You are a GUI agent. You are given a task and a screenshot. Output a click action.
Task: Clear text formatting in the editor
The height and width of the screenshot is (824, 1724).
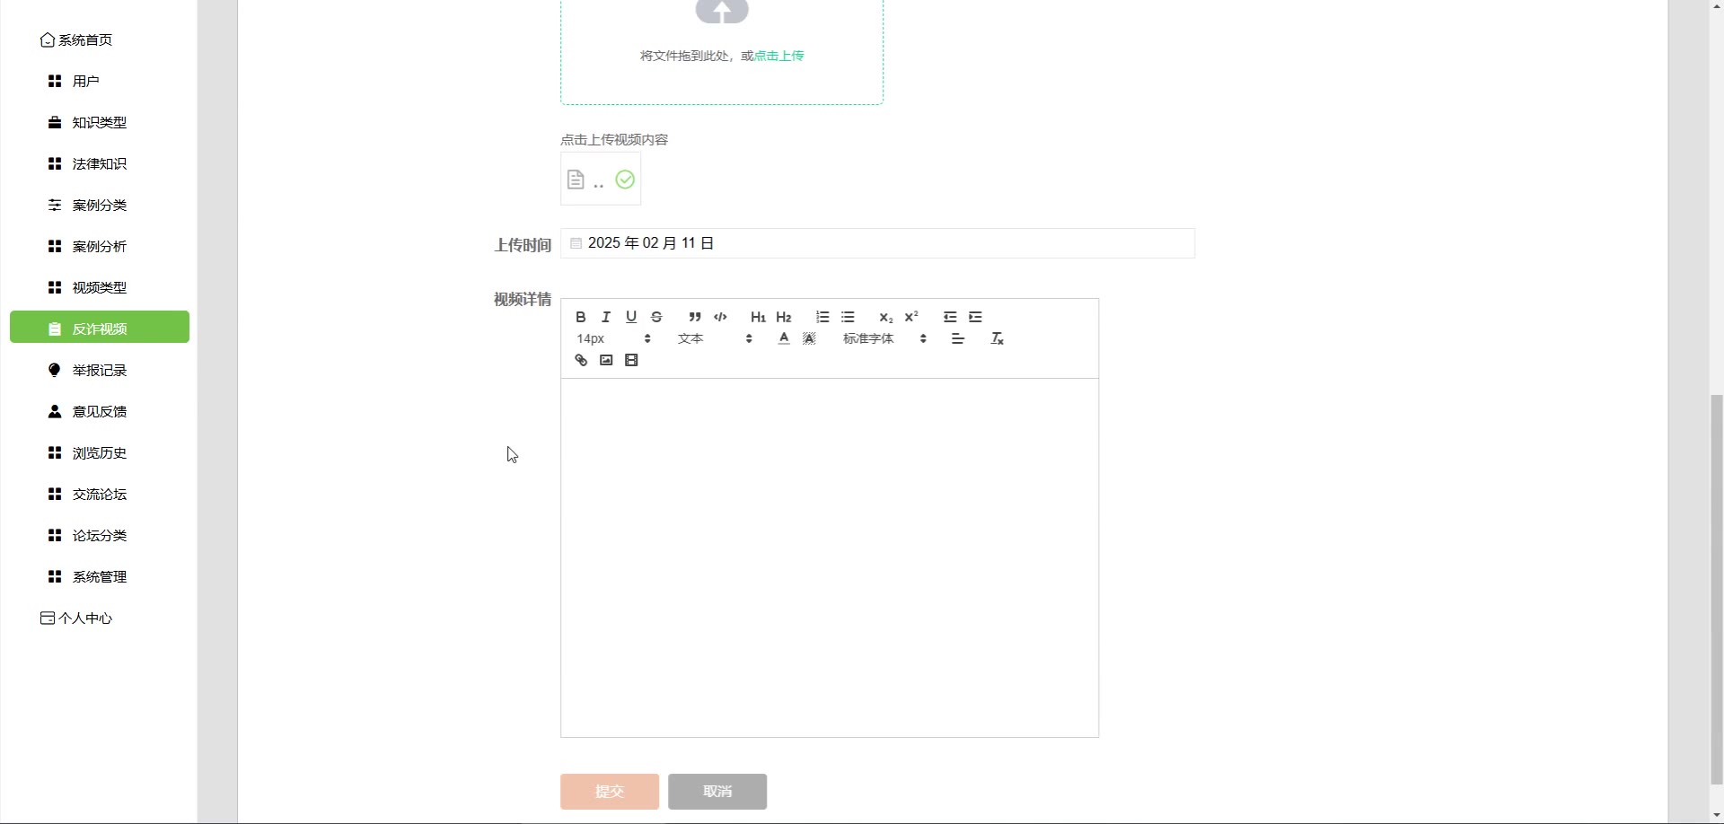tap(997, 338)
